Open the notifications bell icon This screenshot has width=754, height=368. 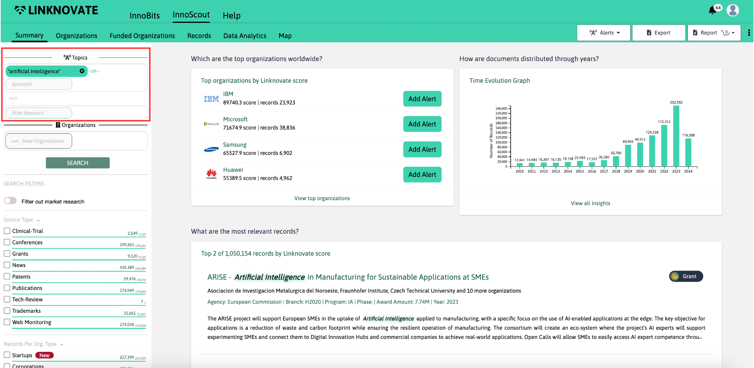[712, 10]
